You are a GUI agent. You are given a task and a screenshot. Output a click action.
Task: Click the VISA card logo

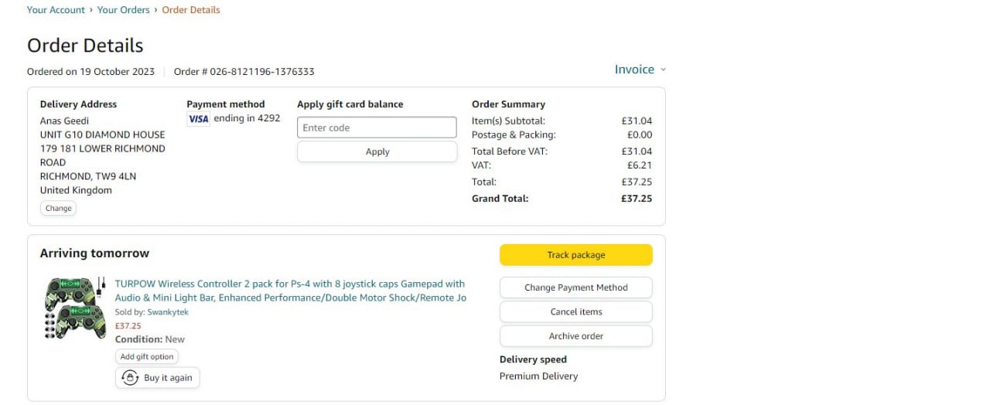[199, 119]
